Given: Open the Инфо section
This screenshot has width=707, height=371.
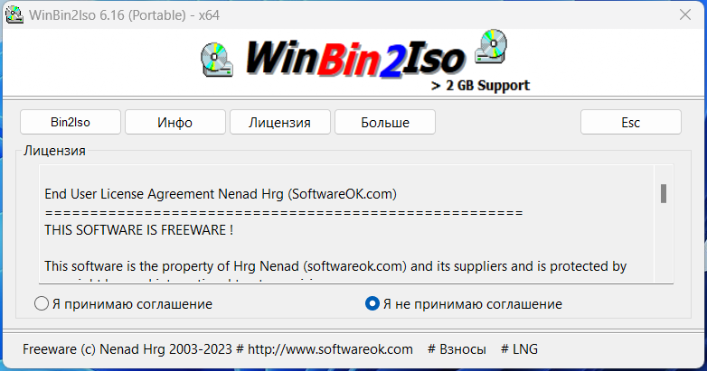Looking at the screenshot, I should pos(175,122).
